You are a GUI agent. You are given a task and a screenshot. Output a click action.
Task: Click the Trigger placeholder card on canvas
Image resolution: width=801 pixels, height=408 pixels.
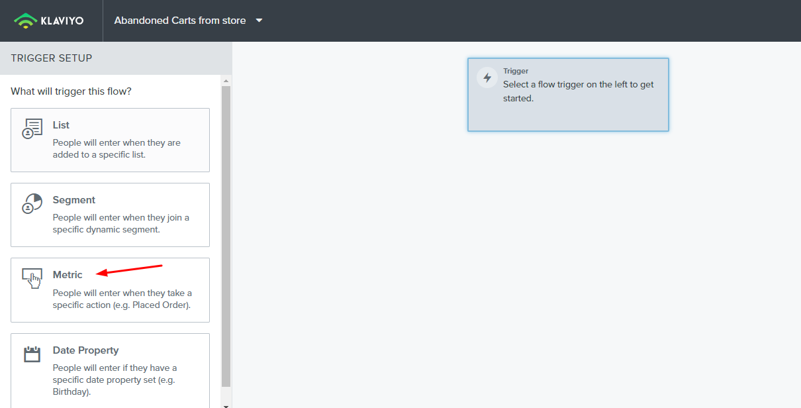click(x=568, y=95)
